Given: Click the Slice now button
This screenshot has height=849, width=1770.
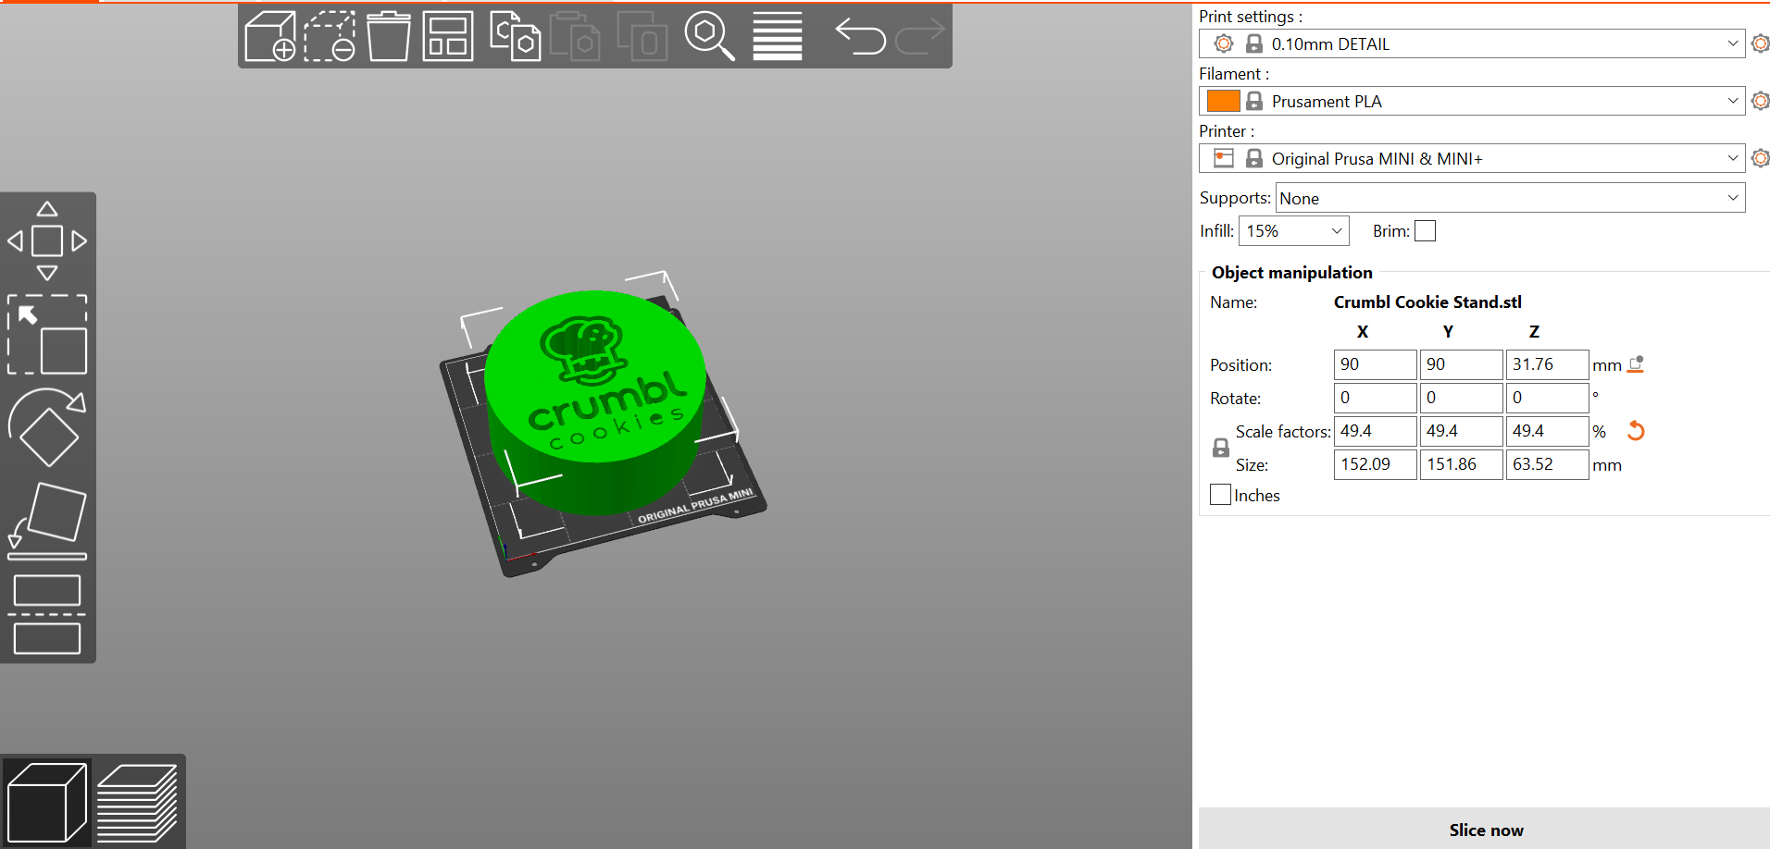Looking at the screenshot, I should 1485,830.
